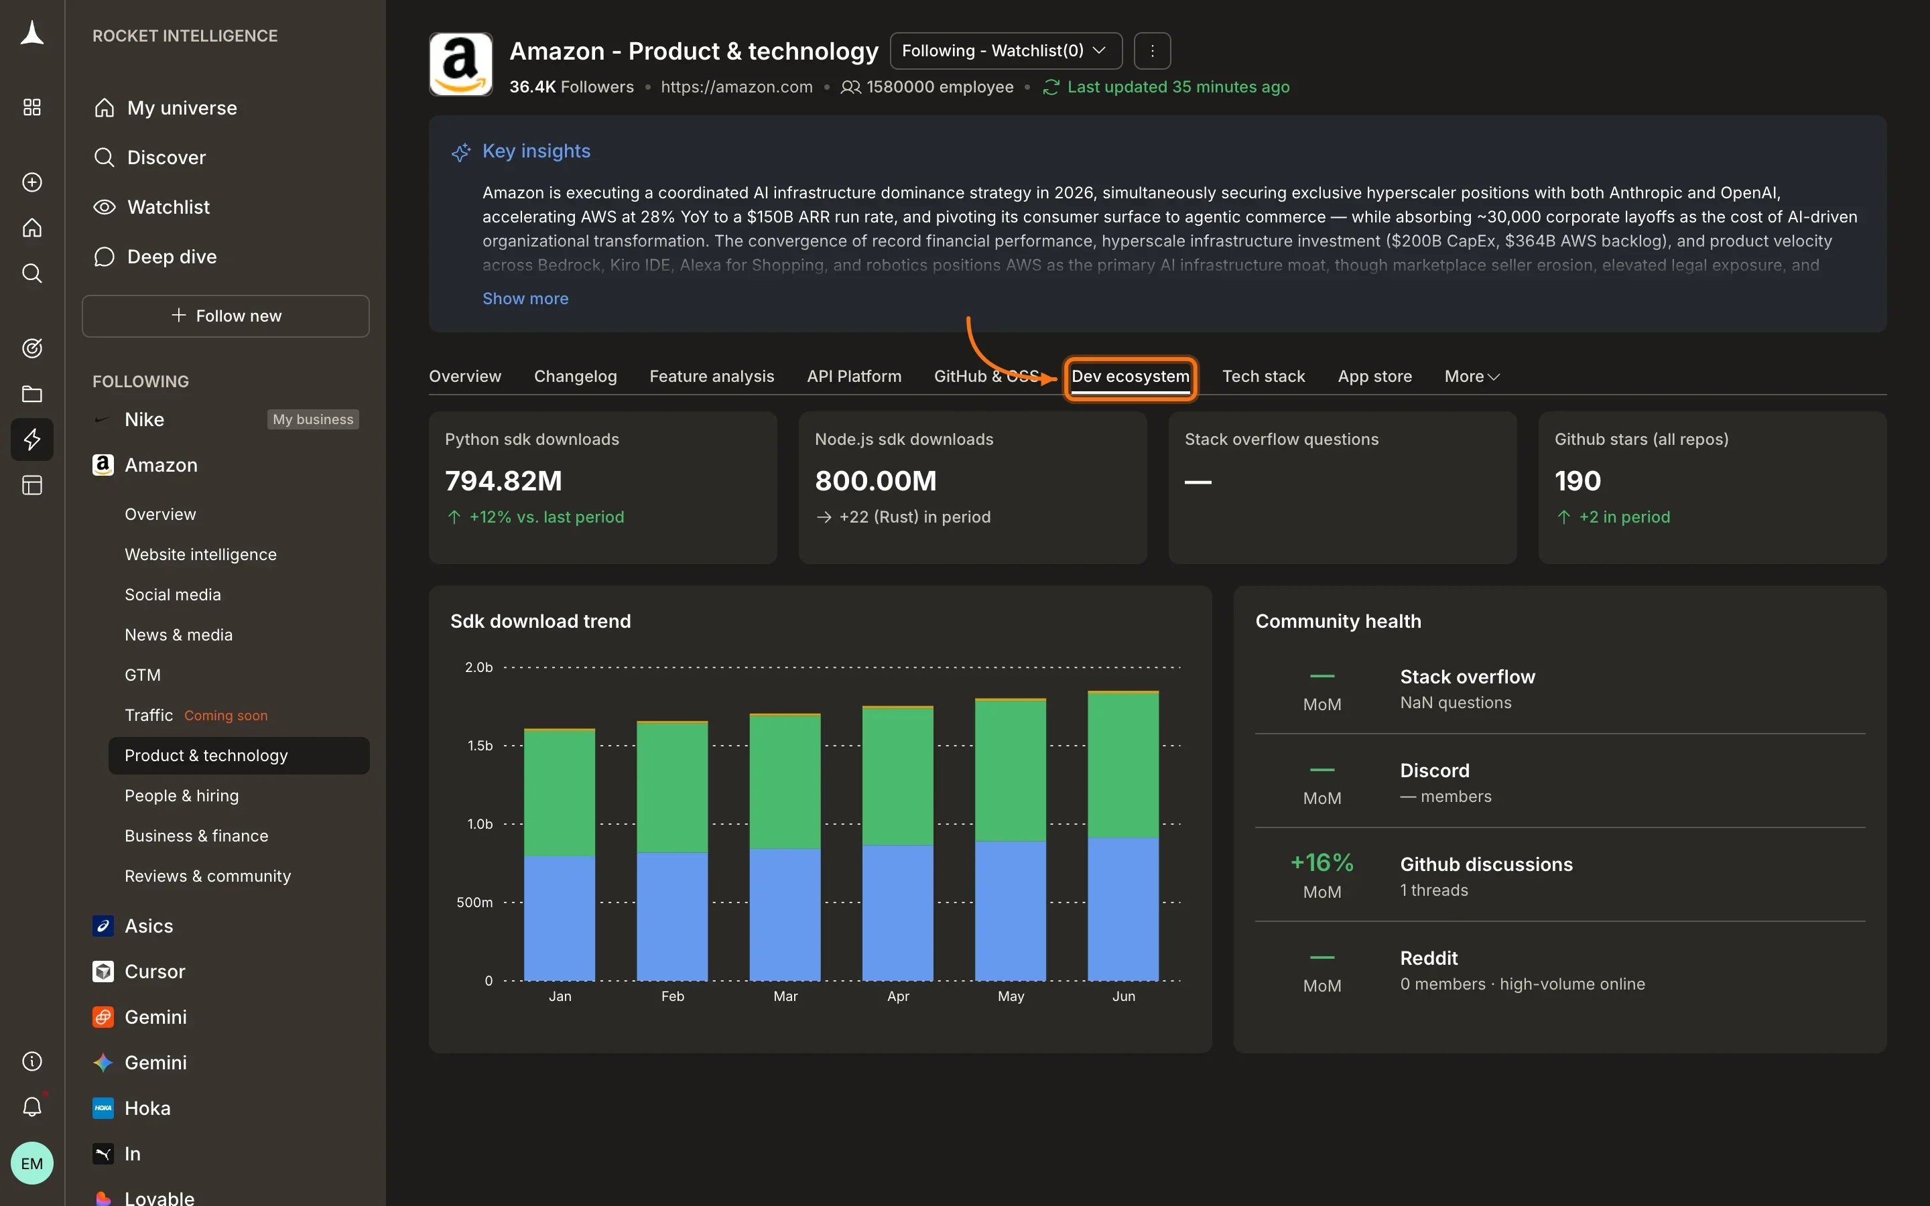Switch to the Tech stack tab
The height and width of the screenshot is (1206, 1930).
1263,376
